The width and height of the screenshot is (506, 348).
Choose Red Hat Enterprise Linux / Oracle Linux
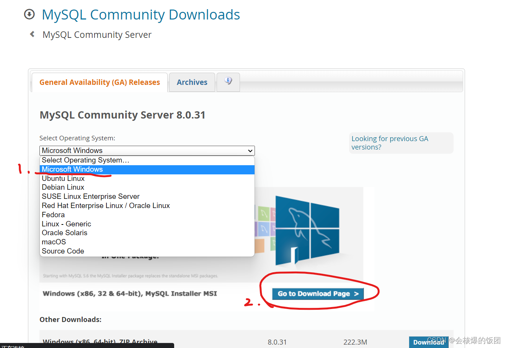[x=147, y=206]
